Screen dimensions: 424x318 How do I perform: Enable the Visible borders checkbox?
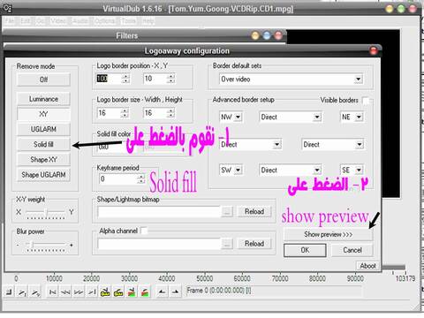(x=366, y=101)
